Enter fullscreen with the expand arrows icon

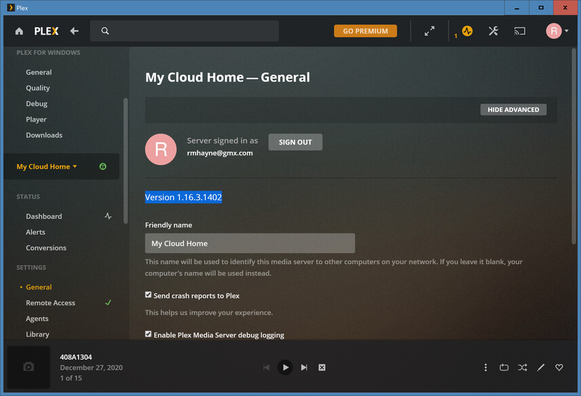click(430, 31)
